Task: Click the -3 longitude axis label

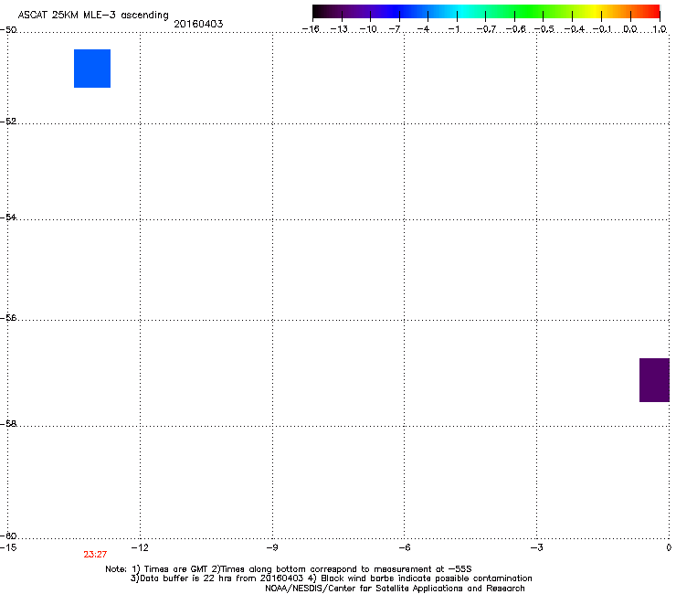Action: 536,547
